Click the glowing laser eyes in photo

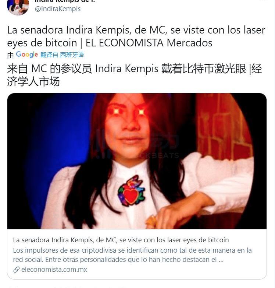coord(129,112)
